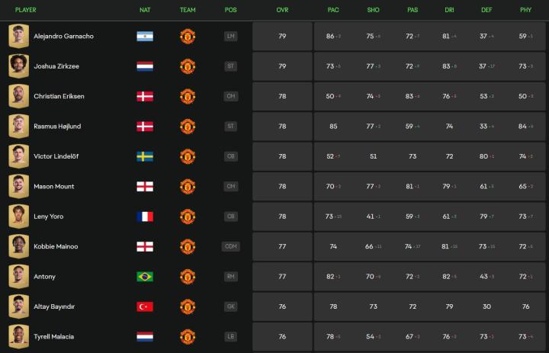Image resolution: width=549 pixels, height=353 pixels.
Task: Click Joshua Zirkzee's player card thumbnail
Action: point(18,66)
